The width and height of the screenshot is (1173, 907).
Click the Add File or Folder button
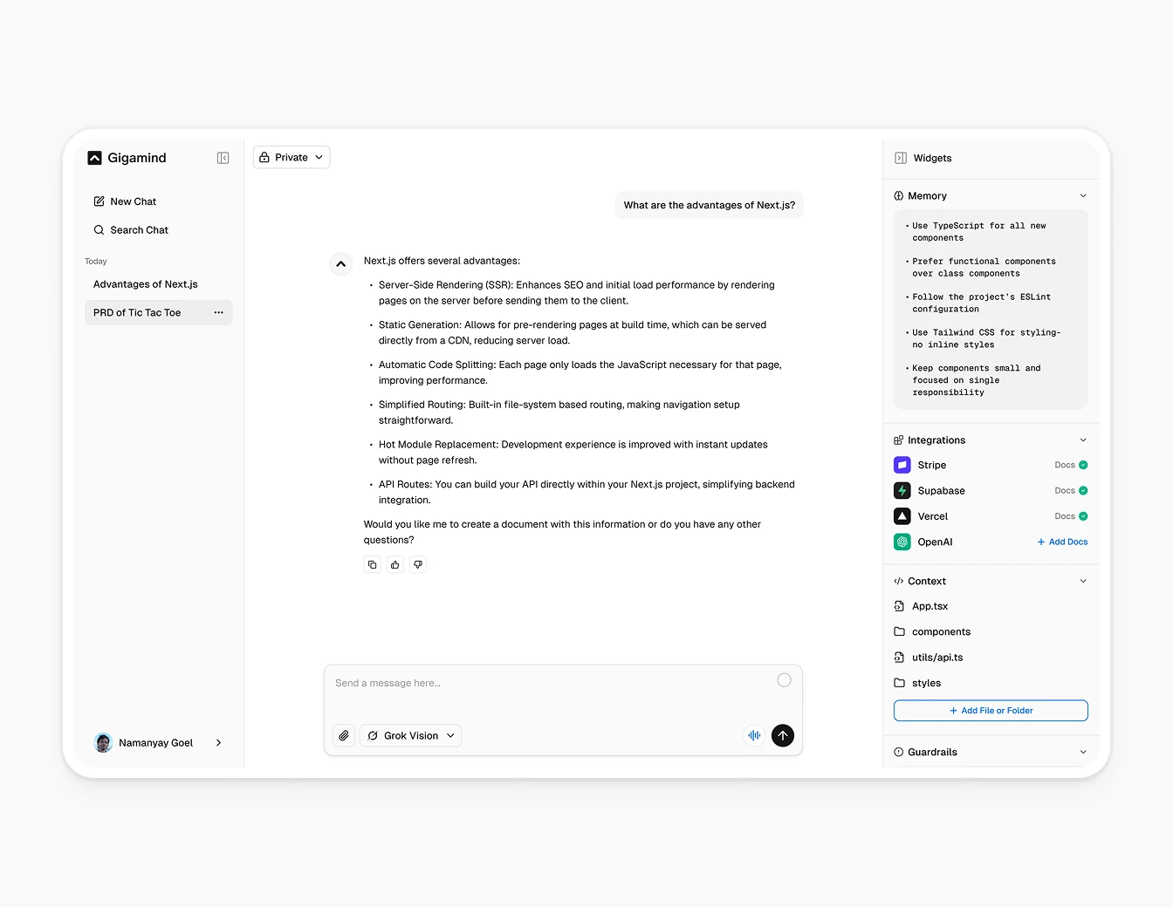click(x=991, y=710)
